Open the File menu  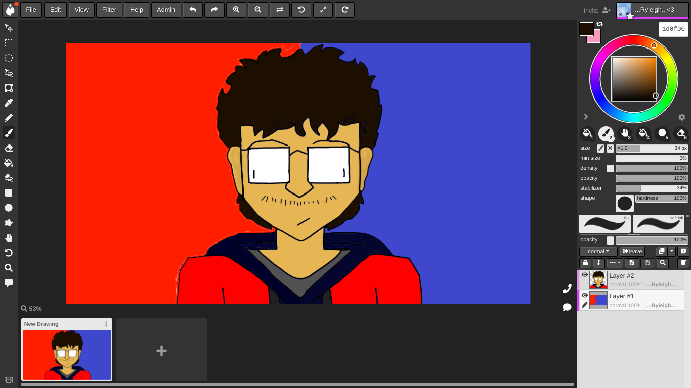pyautogui.click(x=31, y=10)
